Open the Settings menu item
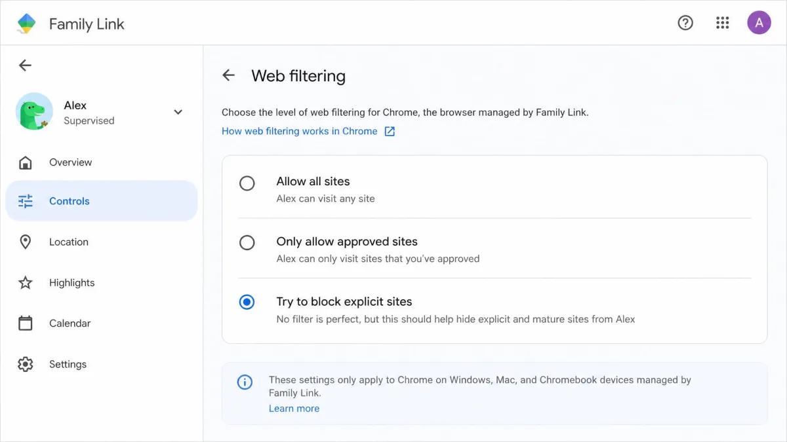 102,364
